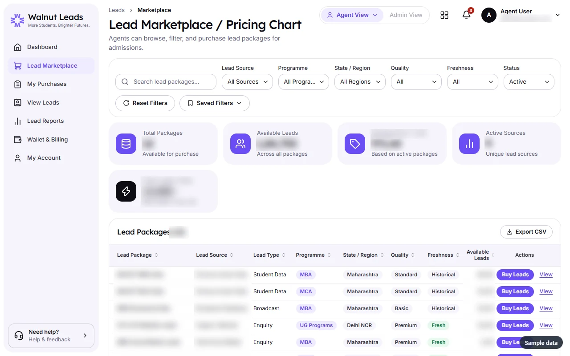Viewport: 570px width, 356px height.
Task: Sort by Programme column arrows
Action: point(329,255)
